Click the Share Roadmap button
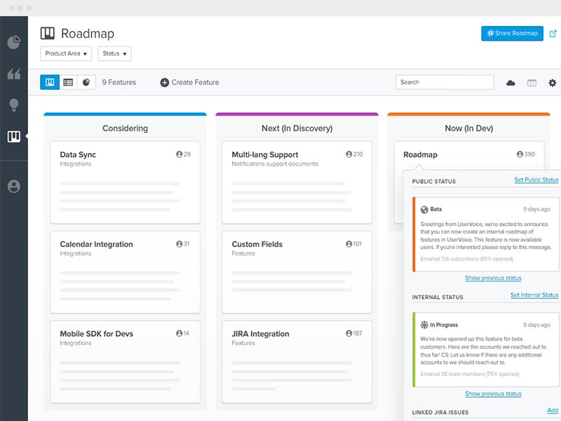Screen dimensions: 561x421 pos(512,34)
